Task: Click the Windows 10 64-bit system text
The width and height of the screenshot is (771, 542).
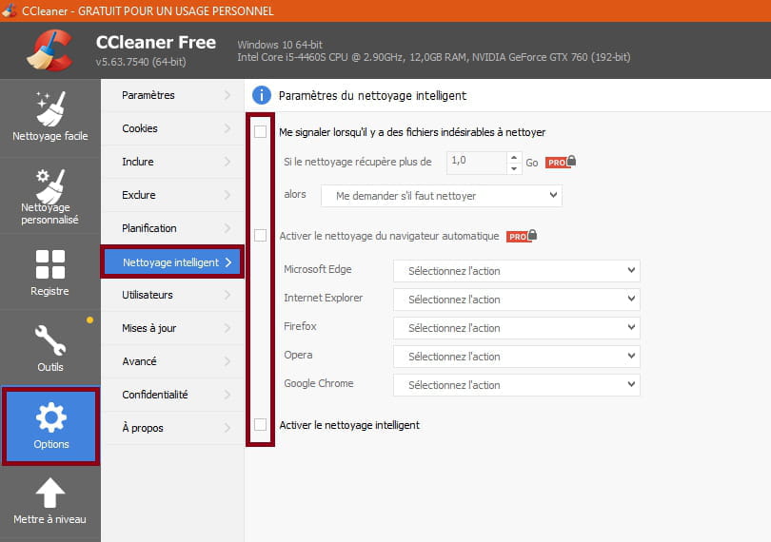Action: click(280, 45)
